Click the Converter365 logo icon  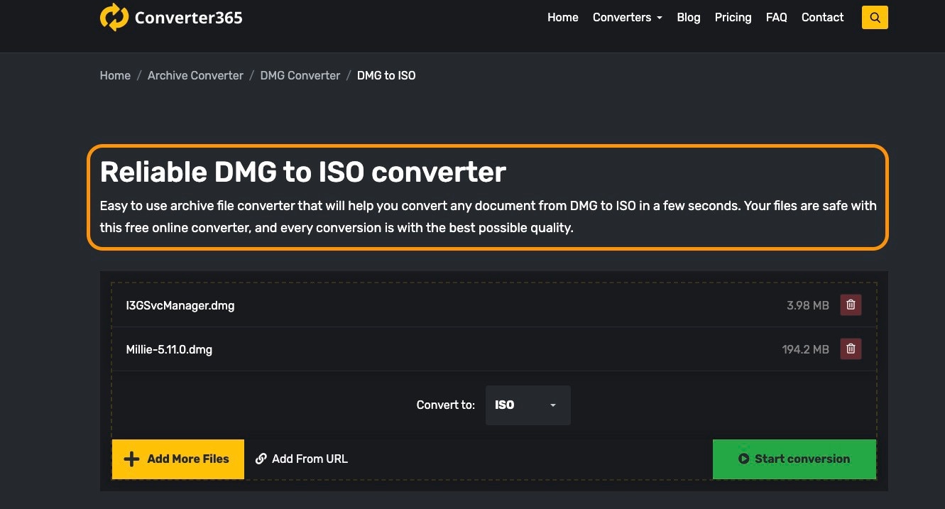pyautogui.click(x=114, y=17)
